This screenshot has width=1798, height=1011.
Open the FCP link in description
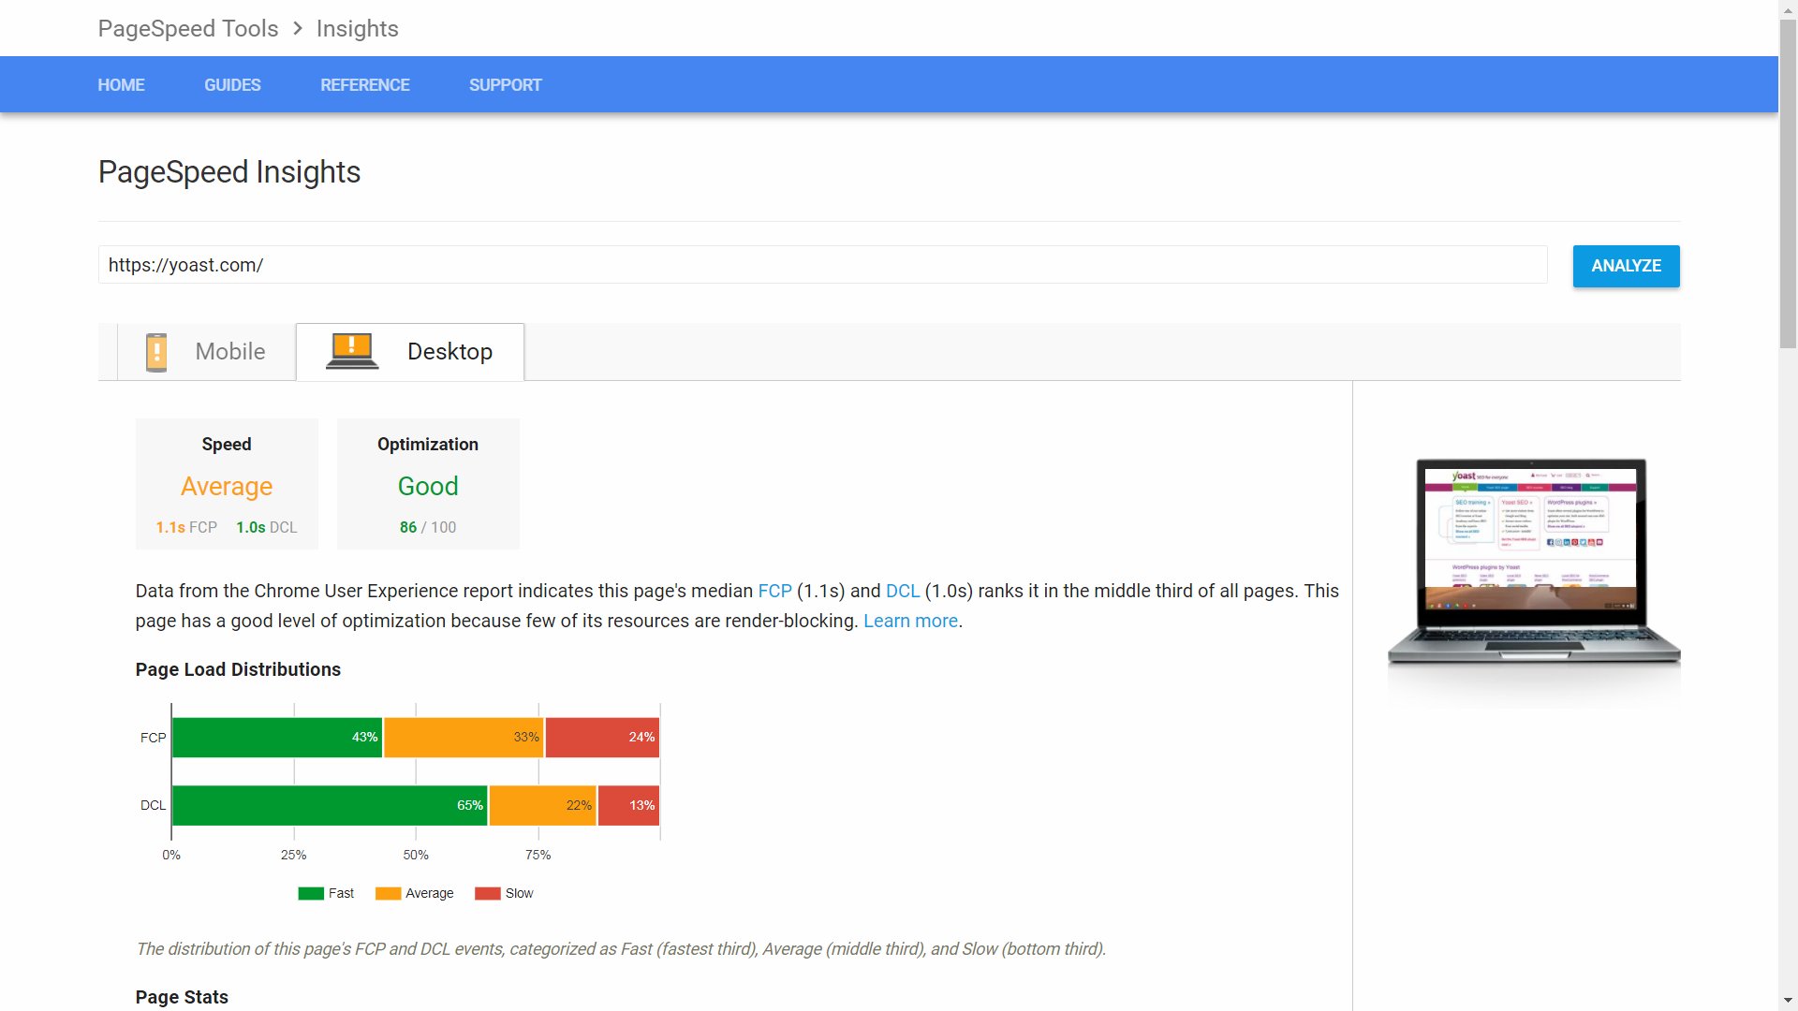pos(774,591)
